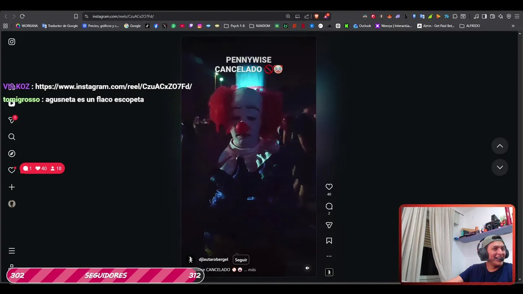Show hidden bookmarks with double chevron
The height and width of the screenshot is (294, 523).
pos(513,26)
